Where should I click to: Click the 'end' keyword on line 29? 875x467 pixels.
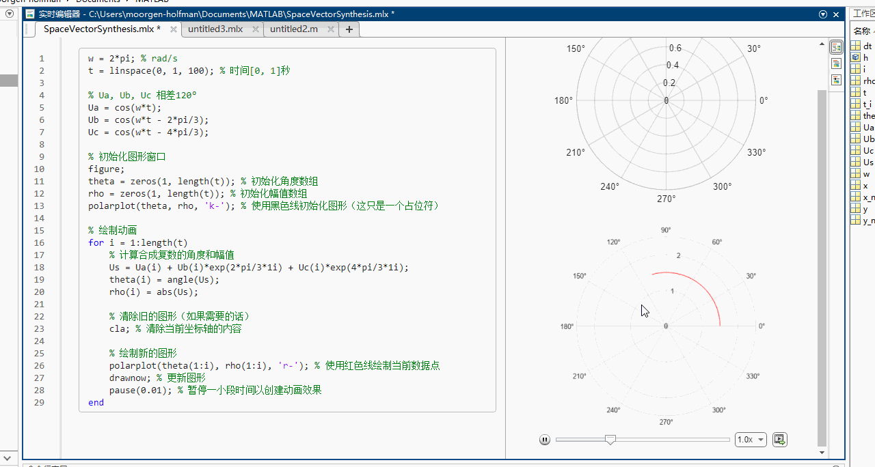[96, 403]
